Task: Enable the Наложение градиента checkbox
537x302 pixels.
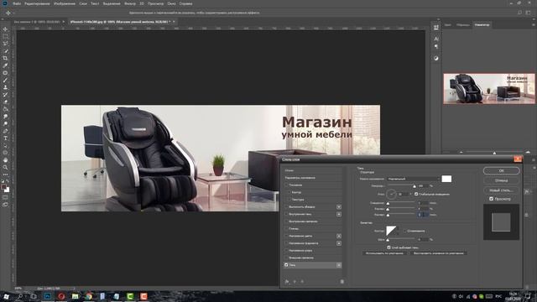Action: tap(286, 243)
